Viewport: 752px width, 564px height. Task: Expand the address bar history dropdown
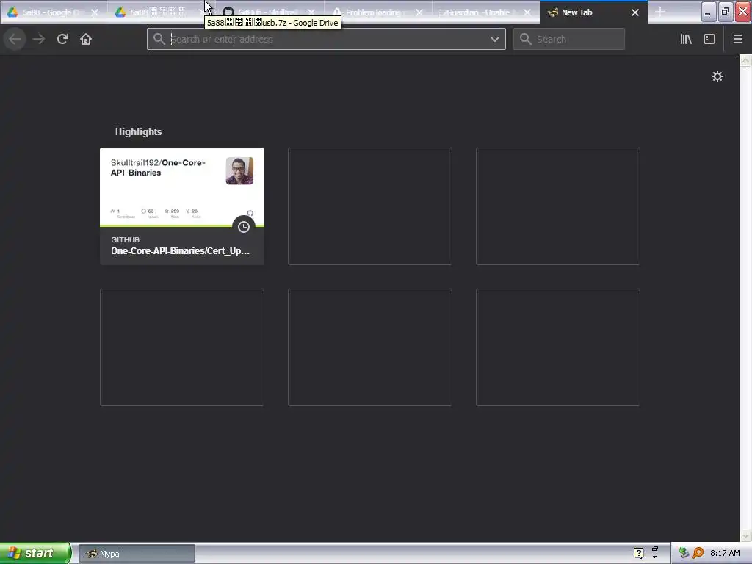[x=495, y=39]
